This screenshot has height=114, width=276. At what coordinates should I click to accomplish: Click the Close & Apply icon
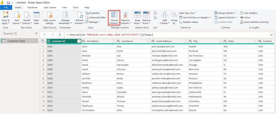[6, 15]
